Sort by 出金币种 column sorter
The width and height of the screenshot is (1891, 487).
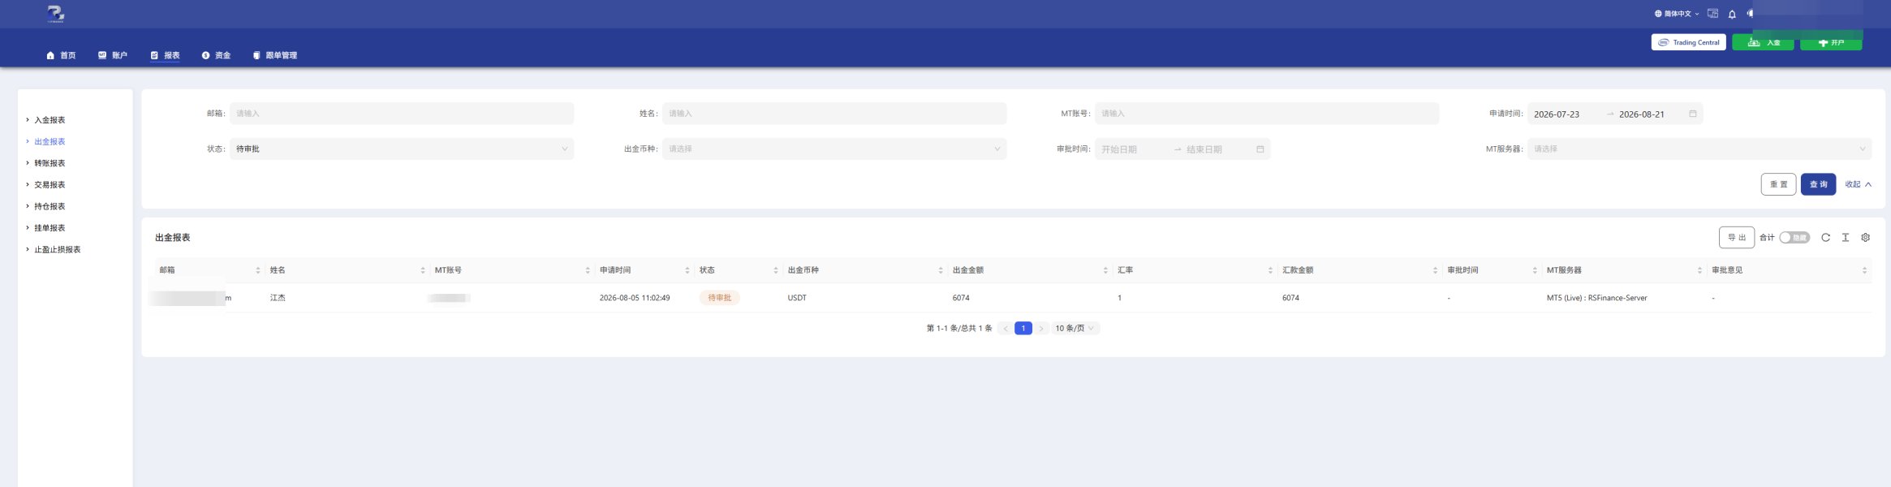[x=941, y=270]
